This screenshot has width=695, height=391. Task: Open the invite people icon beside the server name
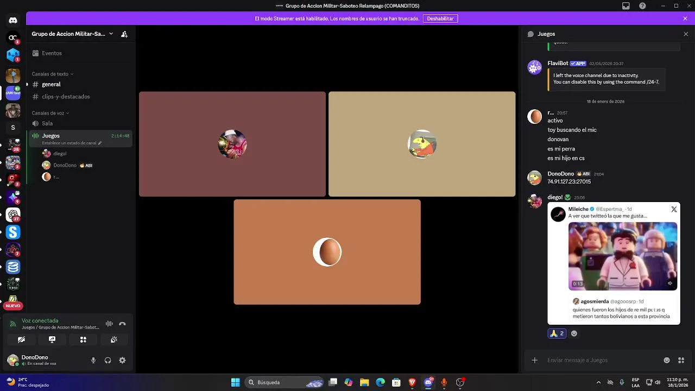pos(124,34)
